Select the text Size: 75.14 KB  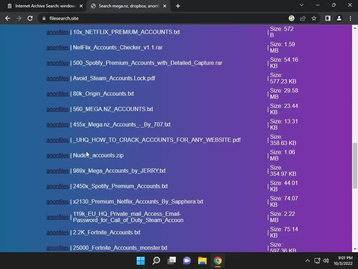[284, 233]
